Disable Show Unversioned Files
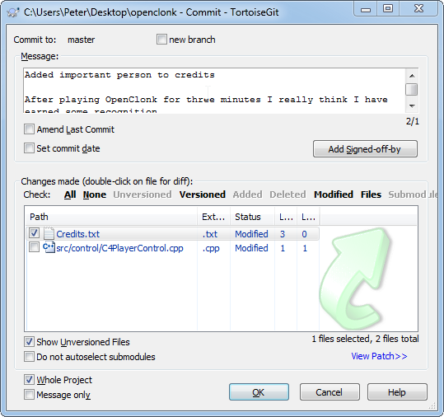This screenshot has width=444, height=417. point(29,342)
